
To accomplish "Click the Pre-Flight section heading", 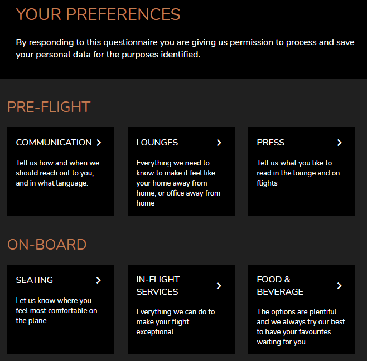I will pyautogui.click(x=49, y=107).
